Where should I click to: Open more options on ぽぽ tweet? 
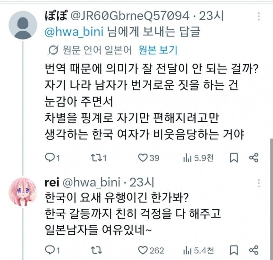pyautogui.click(x=259, y=16)
